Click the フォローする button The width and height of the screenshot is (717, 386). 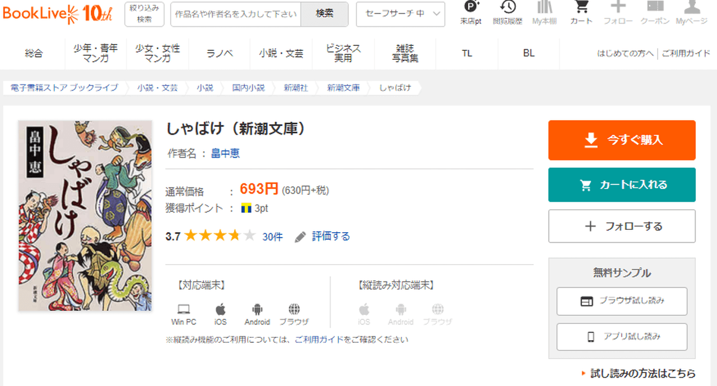click(x=622, y=226)
